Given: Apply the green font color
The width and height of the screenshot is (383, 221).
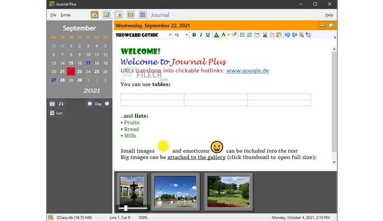Looking at the screenshot, I should click(216, 35).
